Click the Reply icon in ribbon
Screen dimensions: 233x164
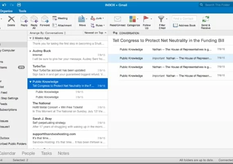24,19
